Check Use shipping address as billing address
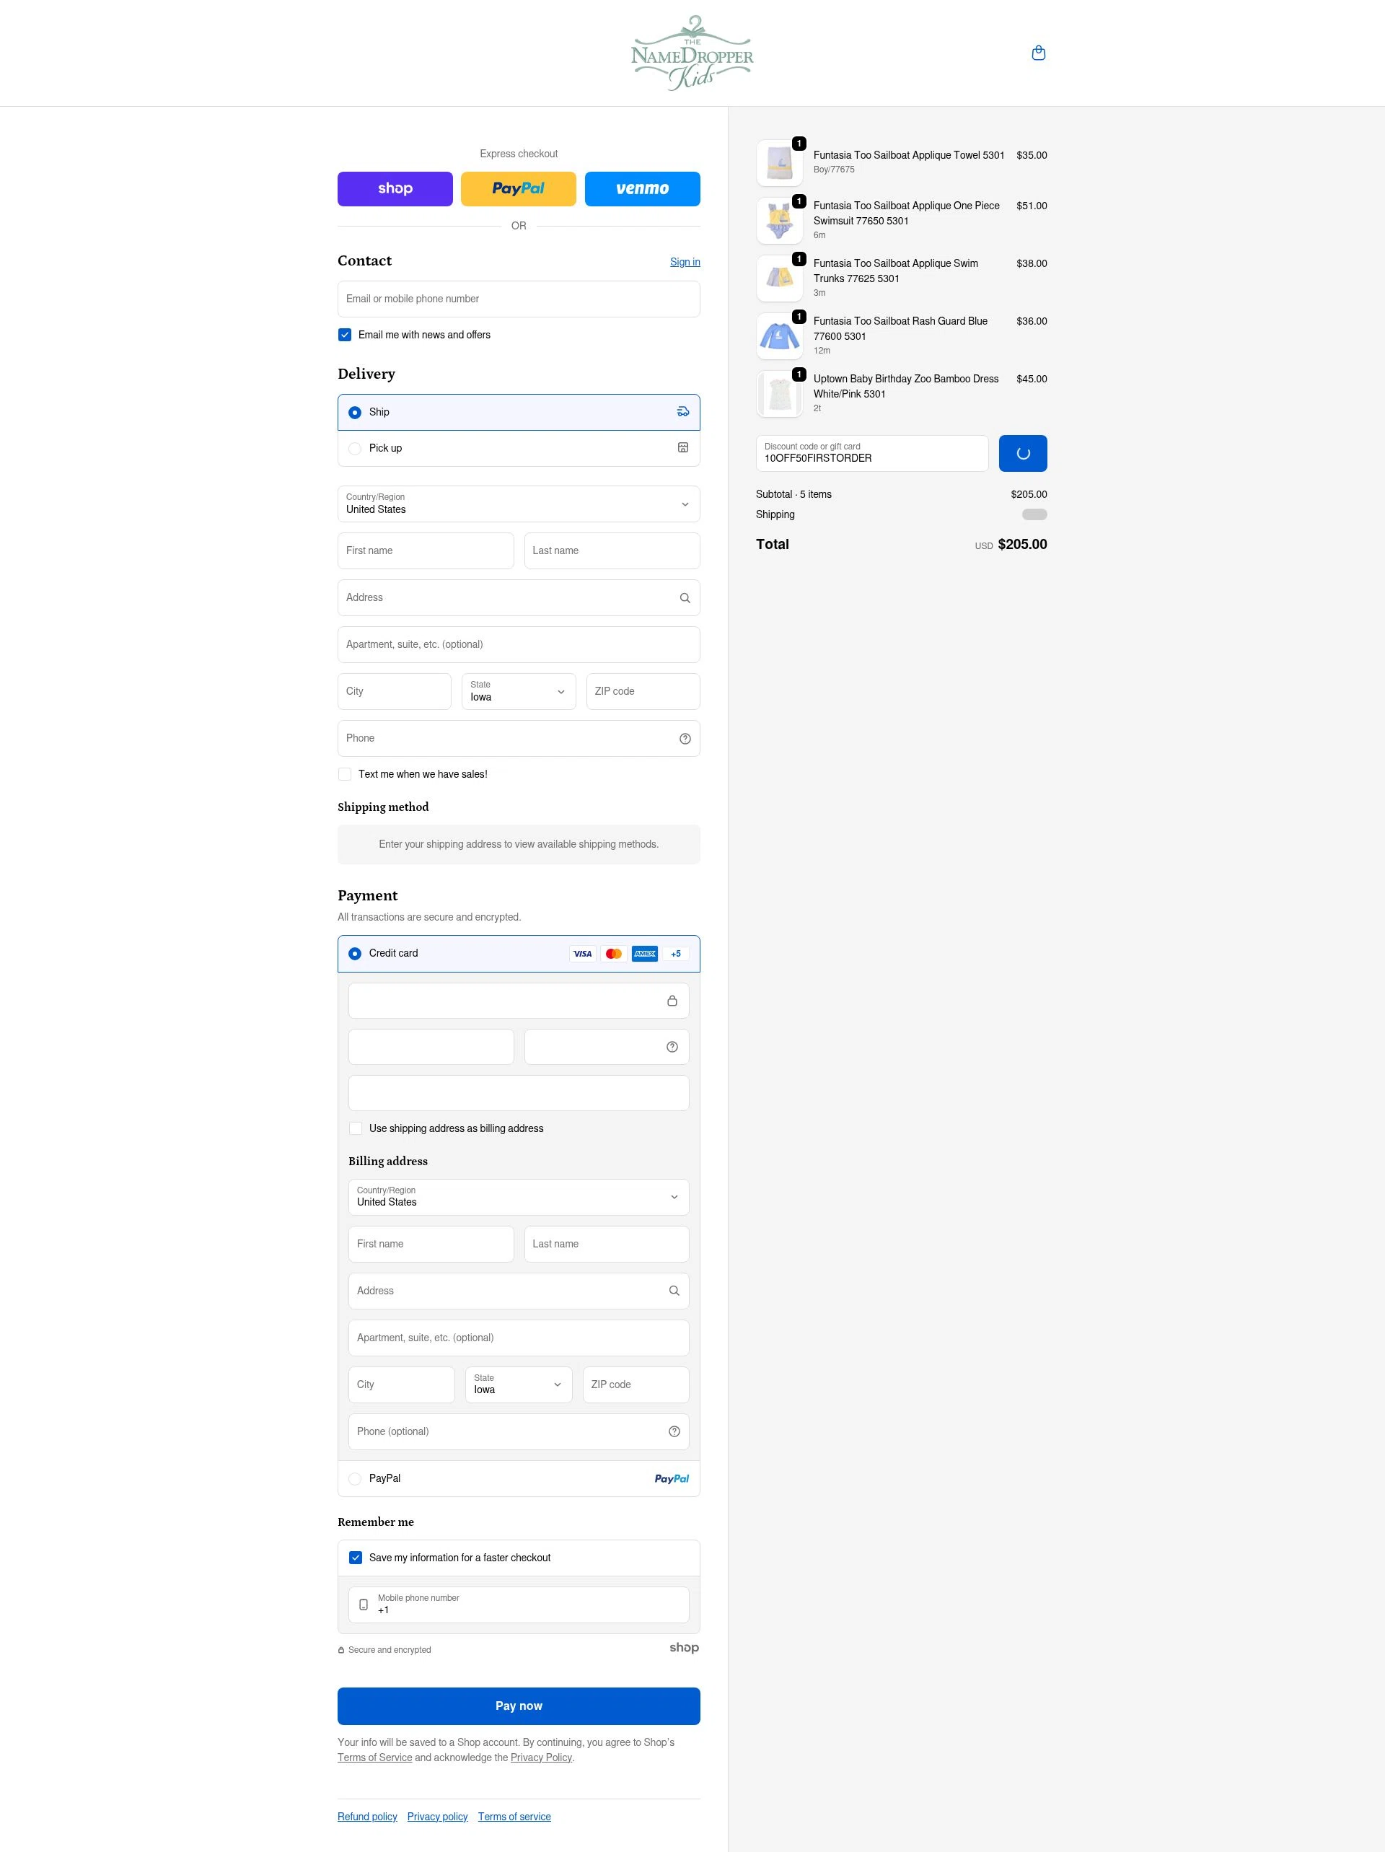The width and height of the screenshot is (1385, 1852). 355,1128
